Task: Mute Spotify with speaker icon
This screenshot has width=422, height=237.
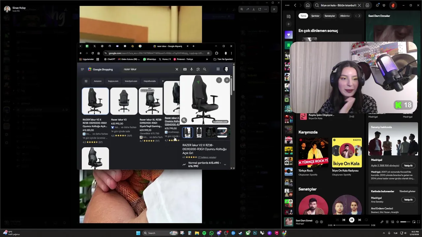Action: point(397,222)
